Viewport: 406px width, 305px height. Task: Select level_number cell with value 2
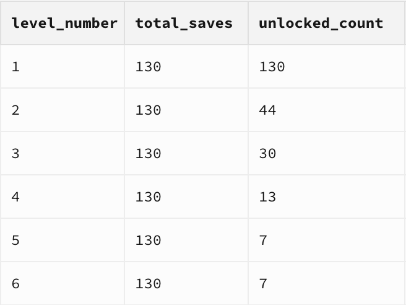coord(63,110)
